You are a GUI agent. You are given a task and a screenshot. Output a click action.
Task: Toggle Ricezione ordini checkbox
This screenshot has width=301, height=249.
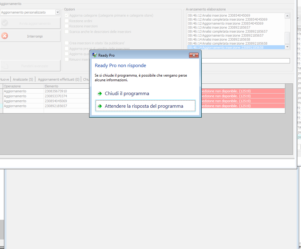[x=66, y=21]
